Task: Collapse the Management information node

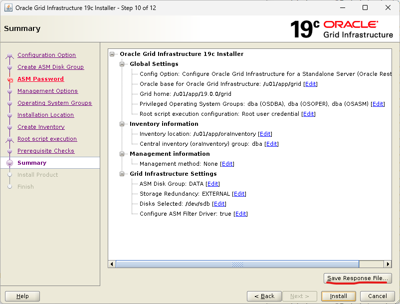Action: pos(123,154)
